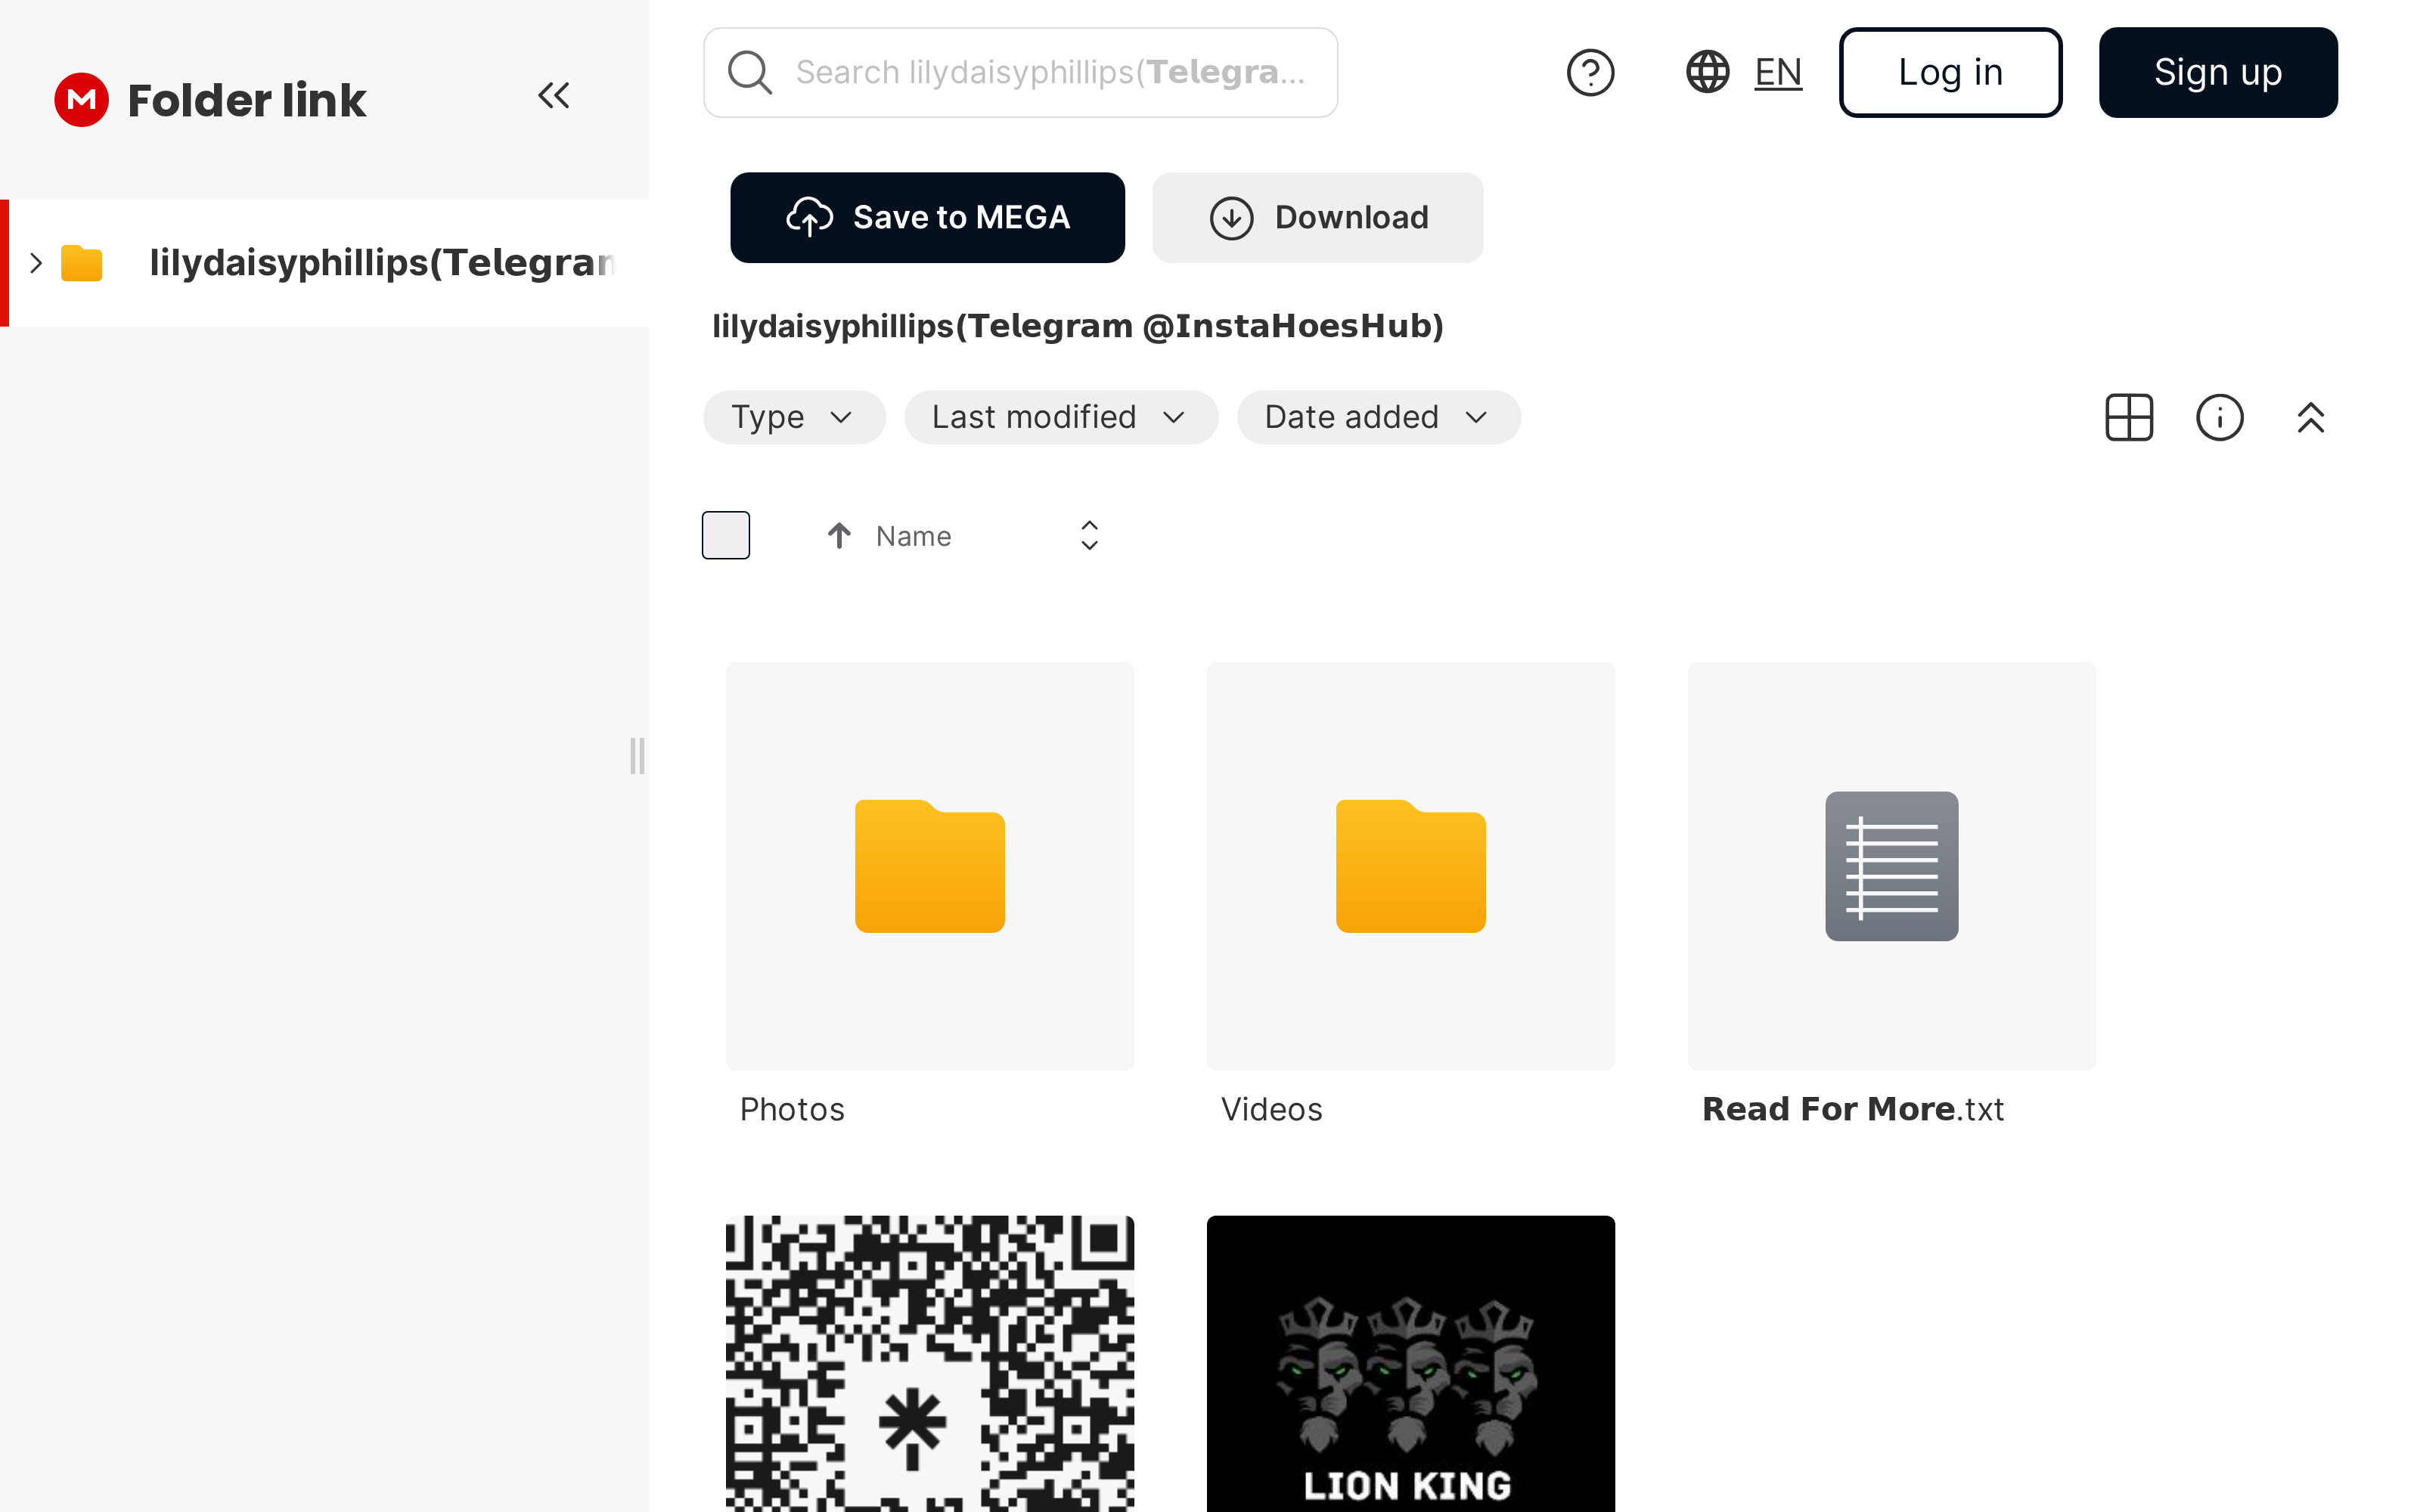Open the help question mark icon
Viewport: 2420px width, 1512px height.
[1590, 72]
